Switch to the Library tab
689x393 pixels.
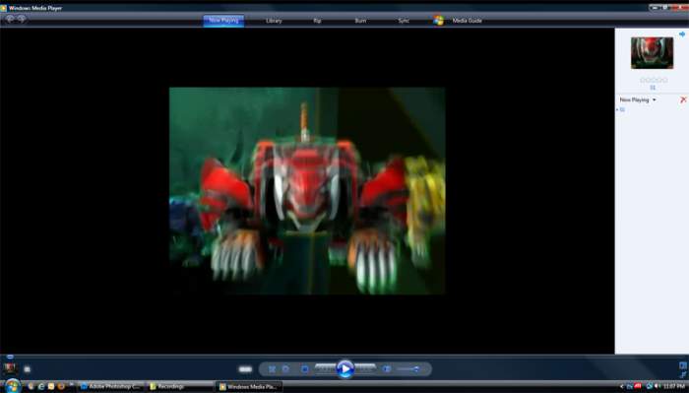[x=274, y=21]
